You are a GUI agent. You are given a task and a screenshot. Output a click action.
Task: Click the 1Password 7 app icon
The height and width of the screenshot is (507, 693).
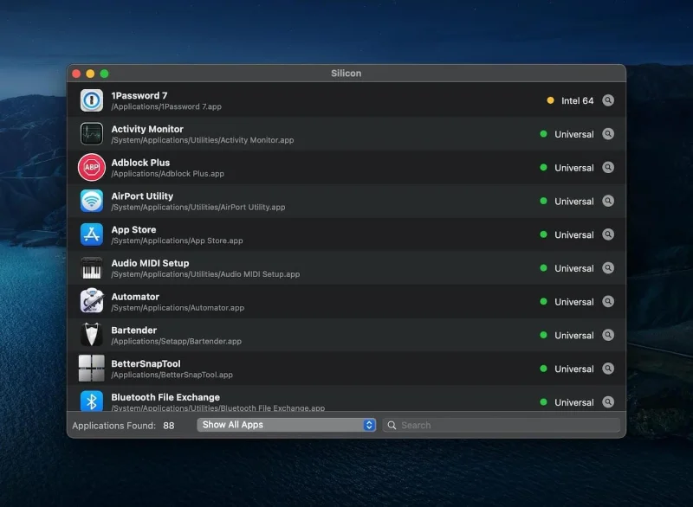92,100
